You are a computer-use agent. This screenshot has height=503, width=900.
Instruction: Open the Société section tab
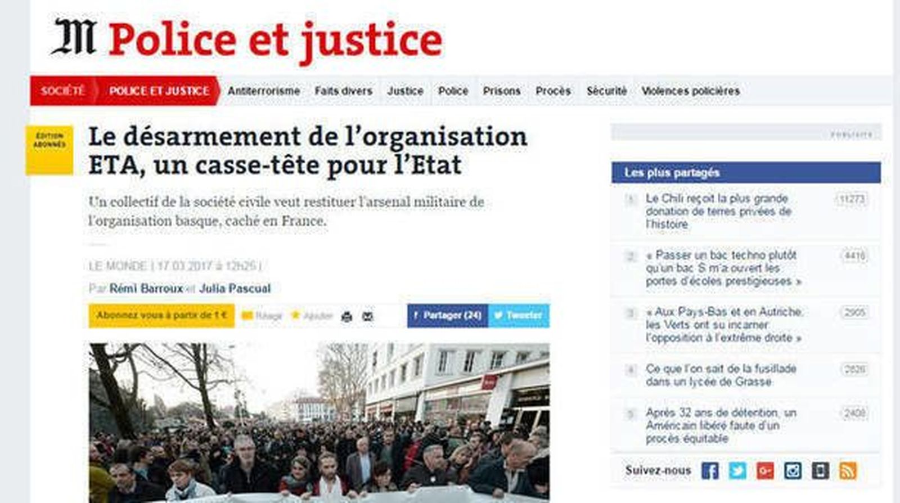(x=62, y=91)
